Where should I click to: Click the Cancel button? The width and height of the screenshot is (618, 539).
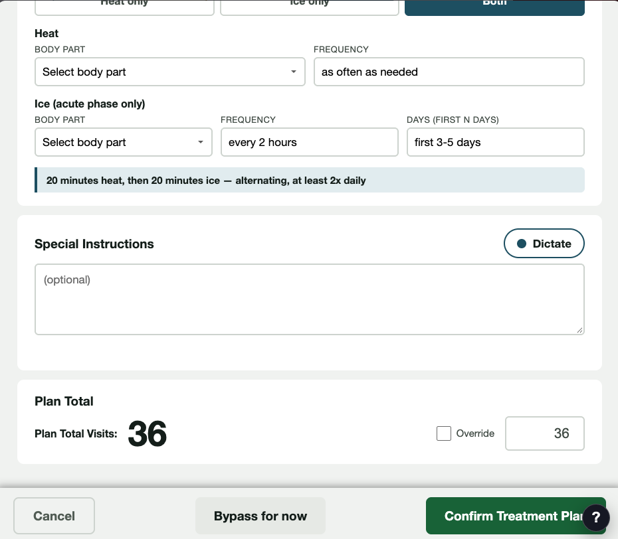coord(54,516)
